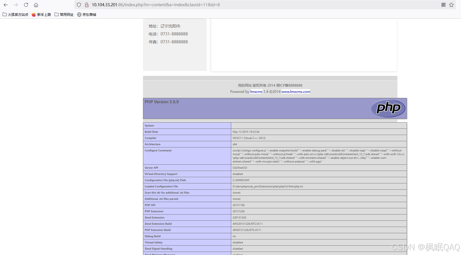This screenshot has width=461, height=255.
Task: Navigate back with the back arrow
Action: click(6, 5)
